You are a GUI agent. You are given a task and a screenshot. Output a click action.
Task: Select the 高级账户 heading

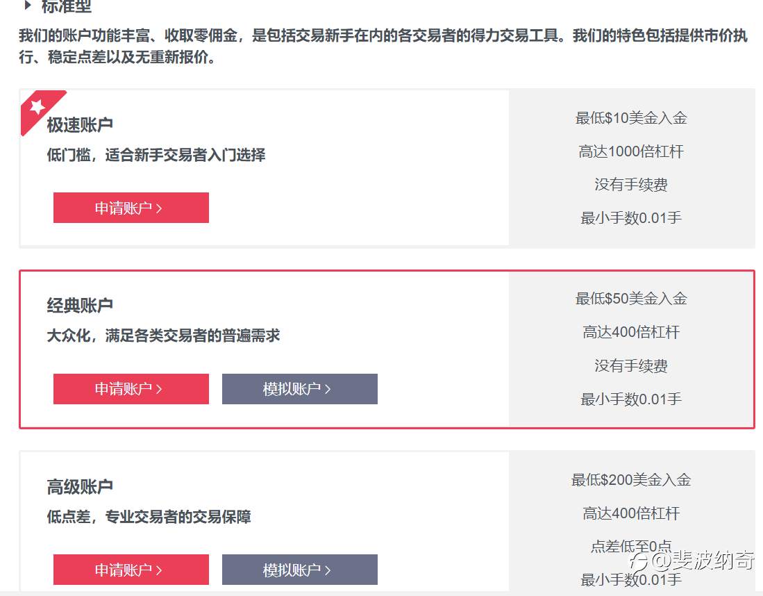[x=80, y=487]
